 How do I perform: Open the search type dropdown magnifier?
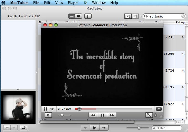coord(146,16)
